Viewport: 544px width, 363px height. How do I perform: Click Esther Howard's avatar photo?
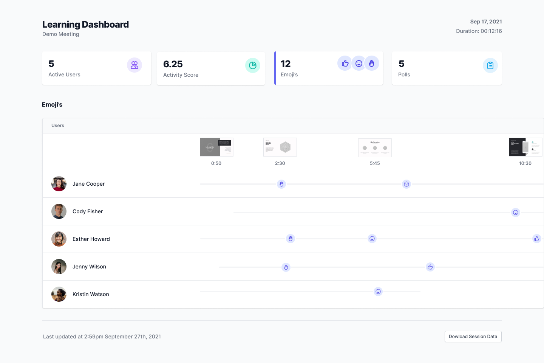[x=59, y=239]
